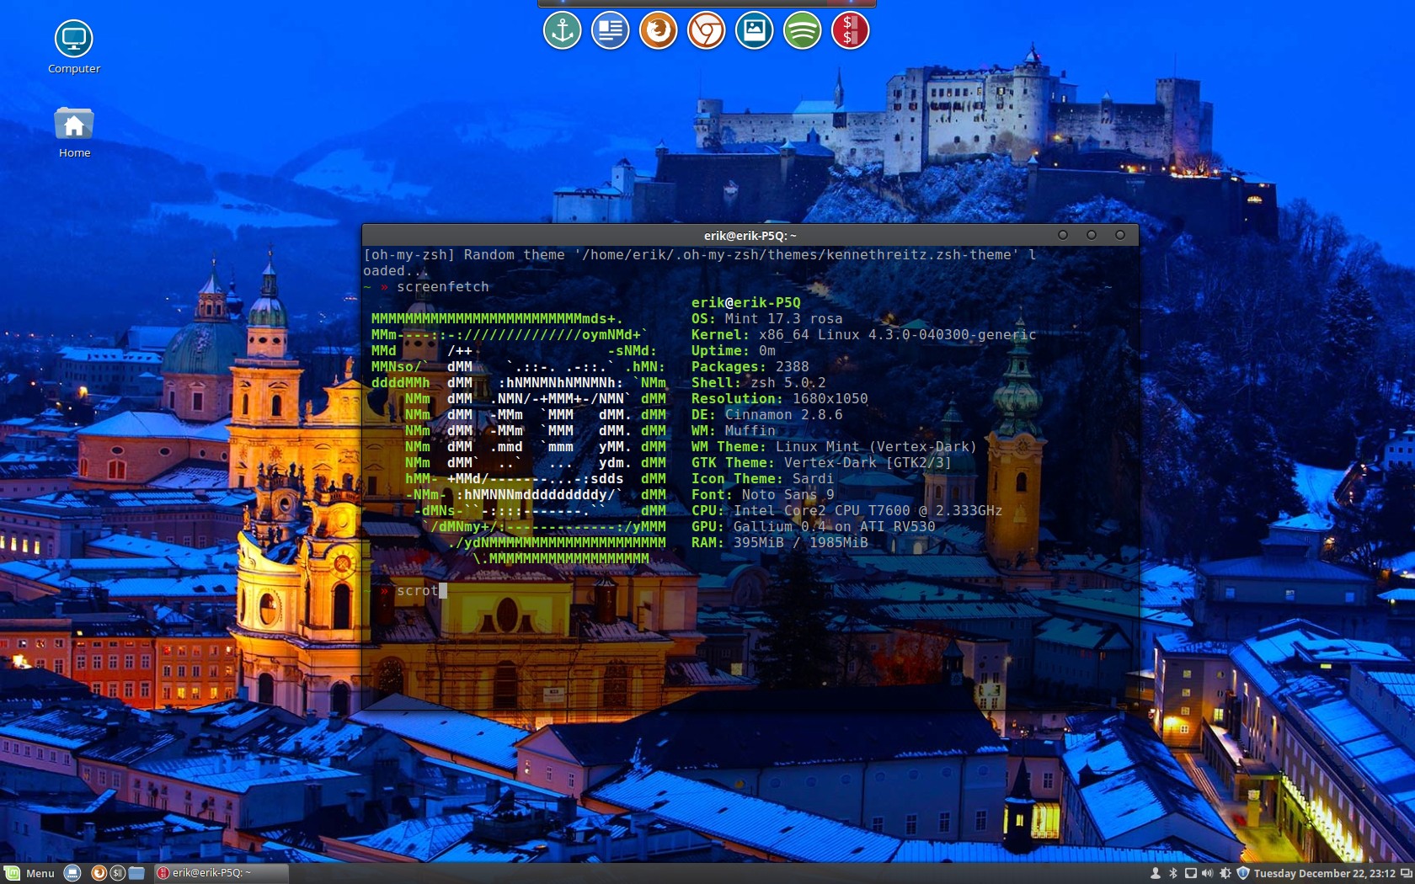
Task: Click the last terminal window control button
Action: pyautogui.click(x=1120, y=235)
